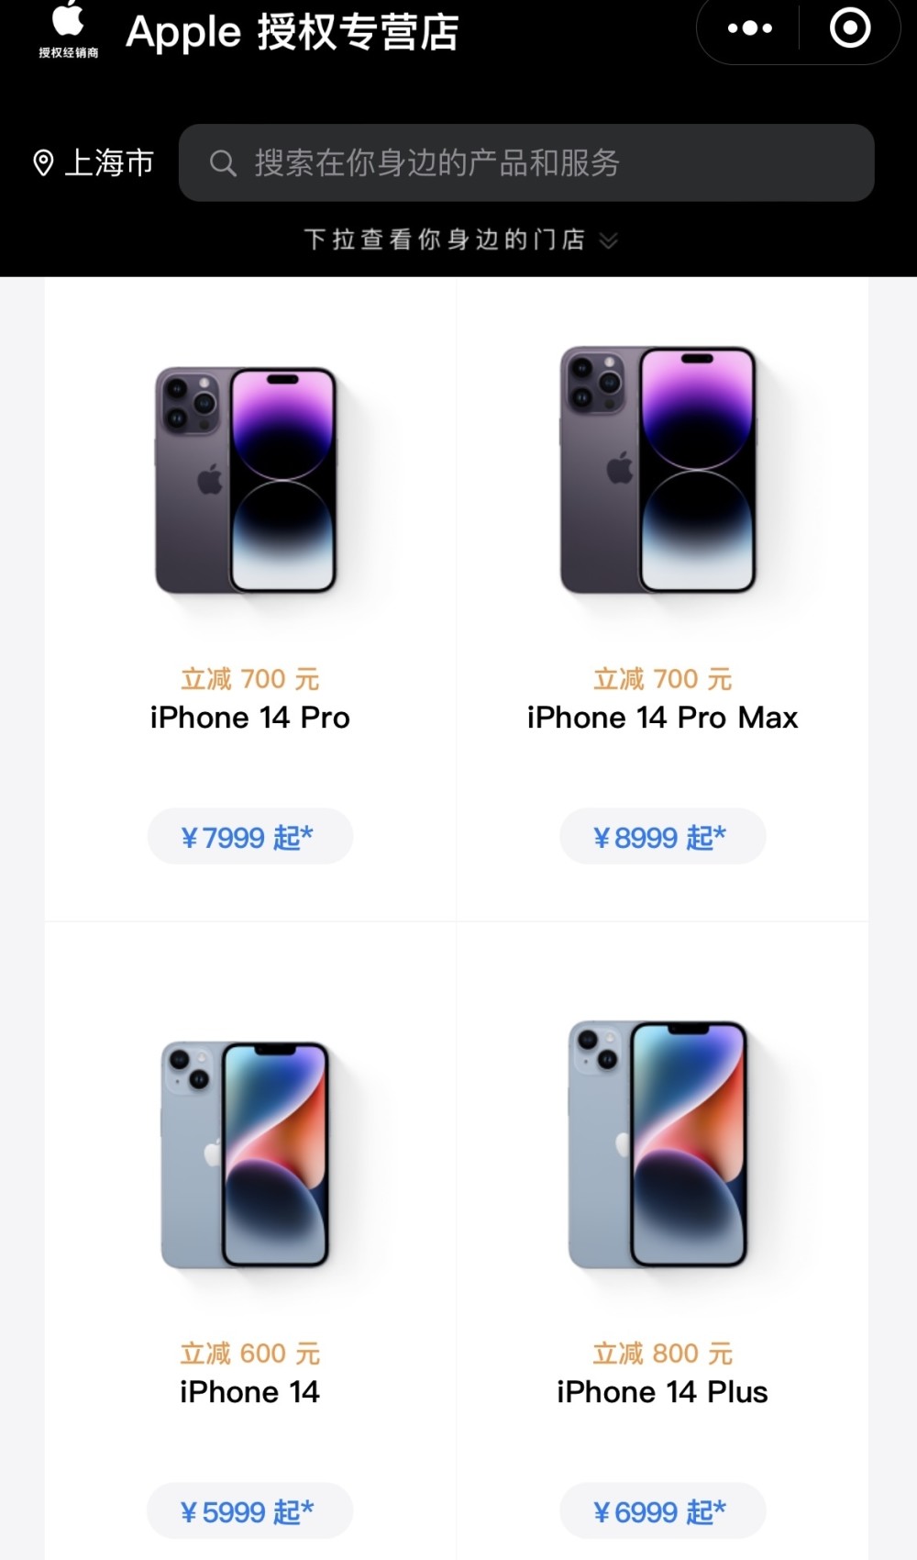Tap the Apple authorized reseller logo
Viewport: 917px width, 1560px height.
tap(69, 29)
